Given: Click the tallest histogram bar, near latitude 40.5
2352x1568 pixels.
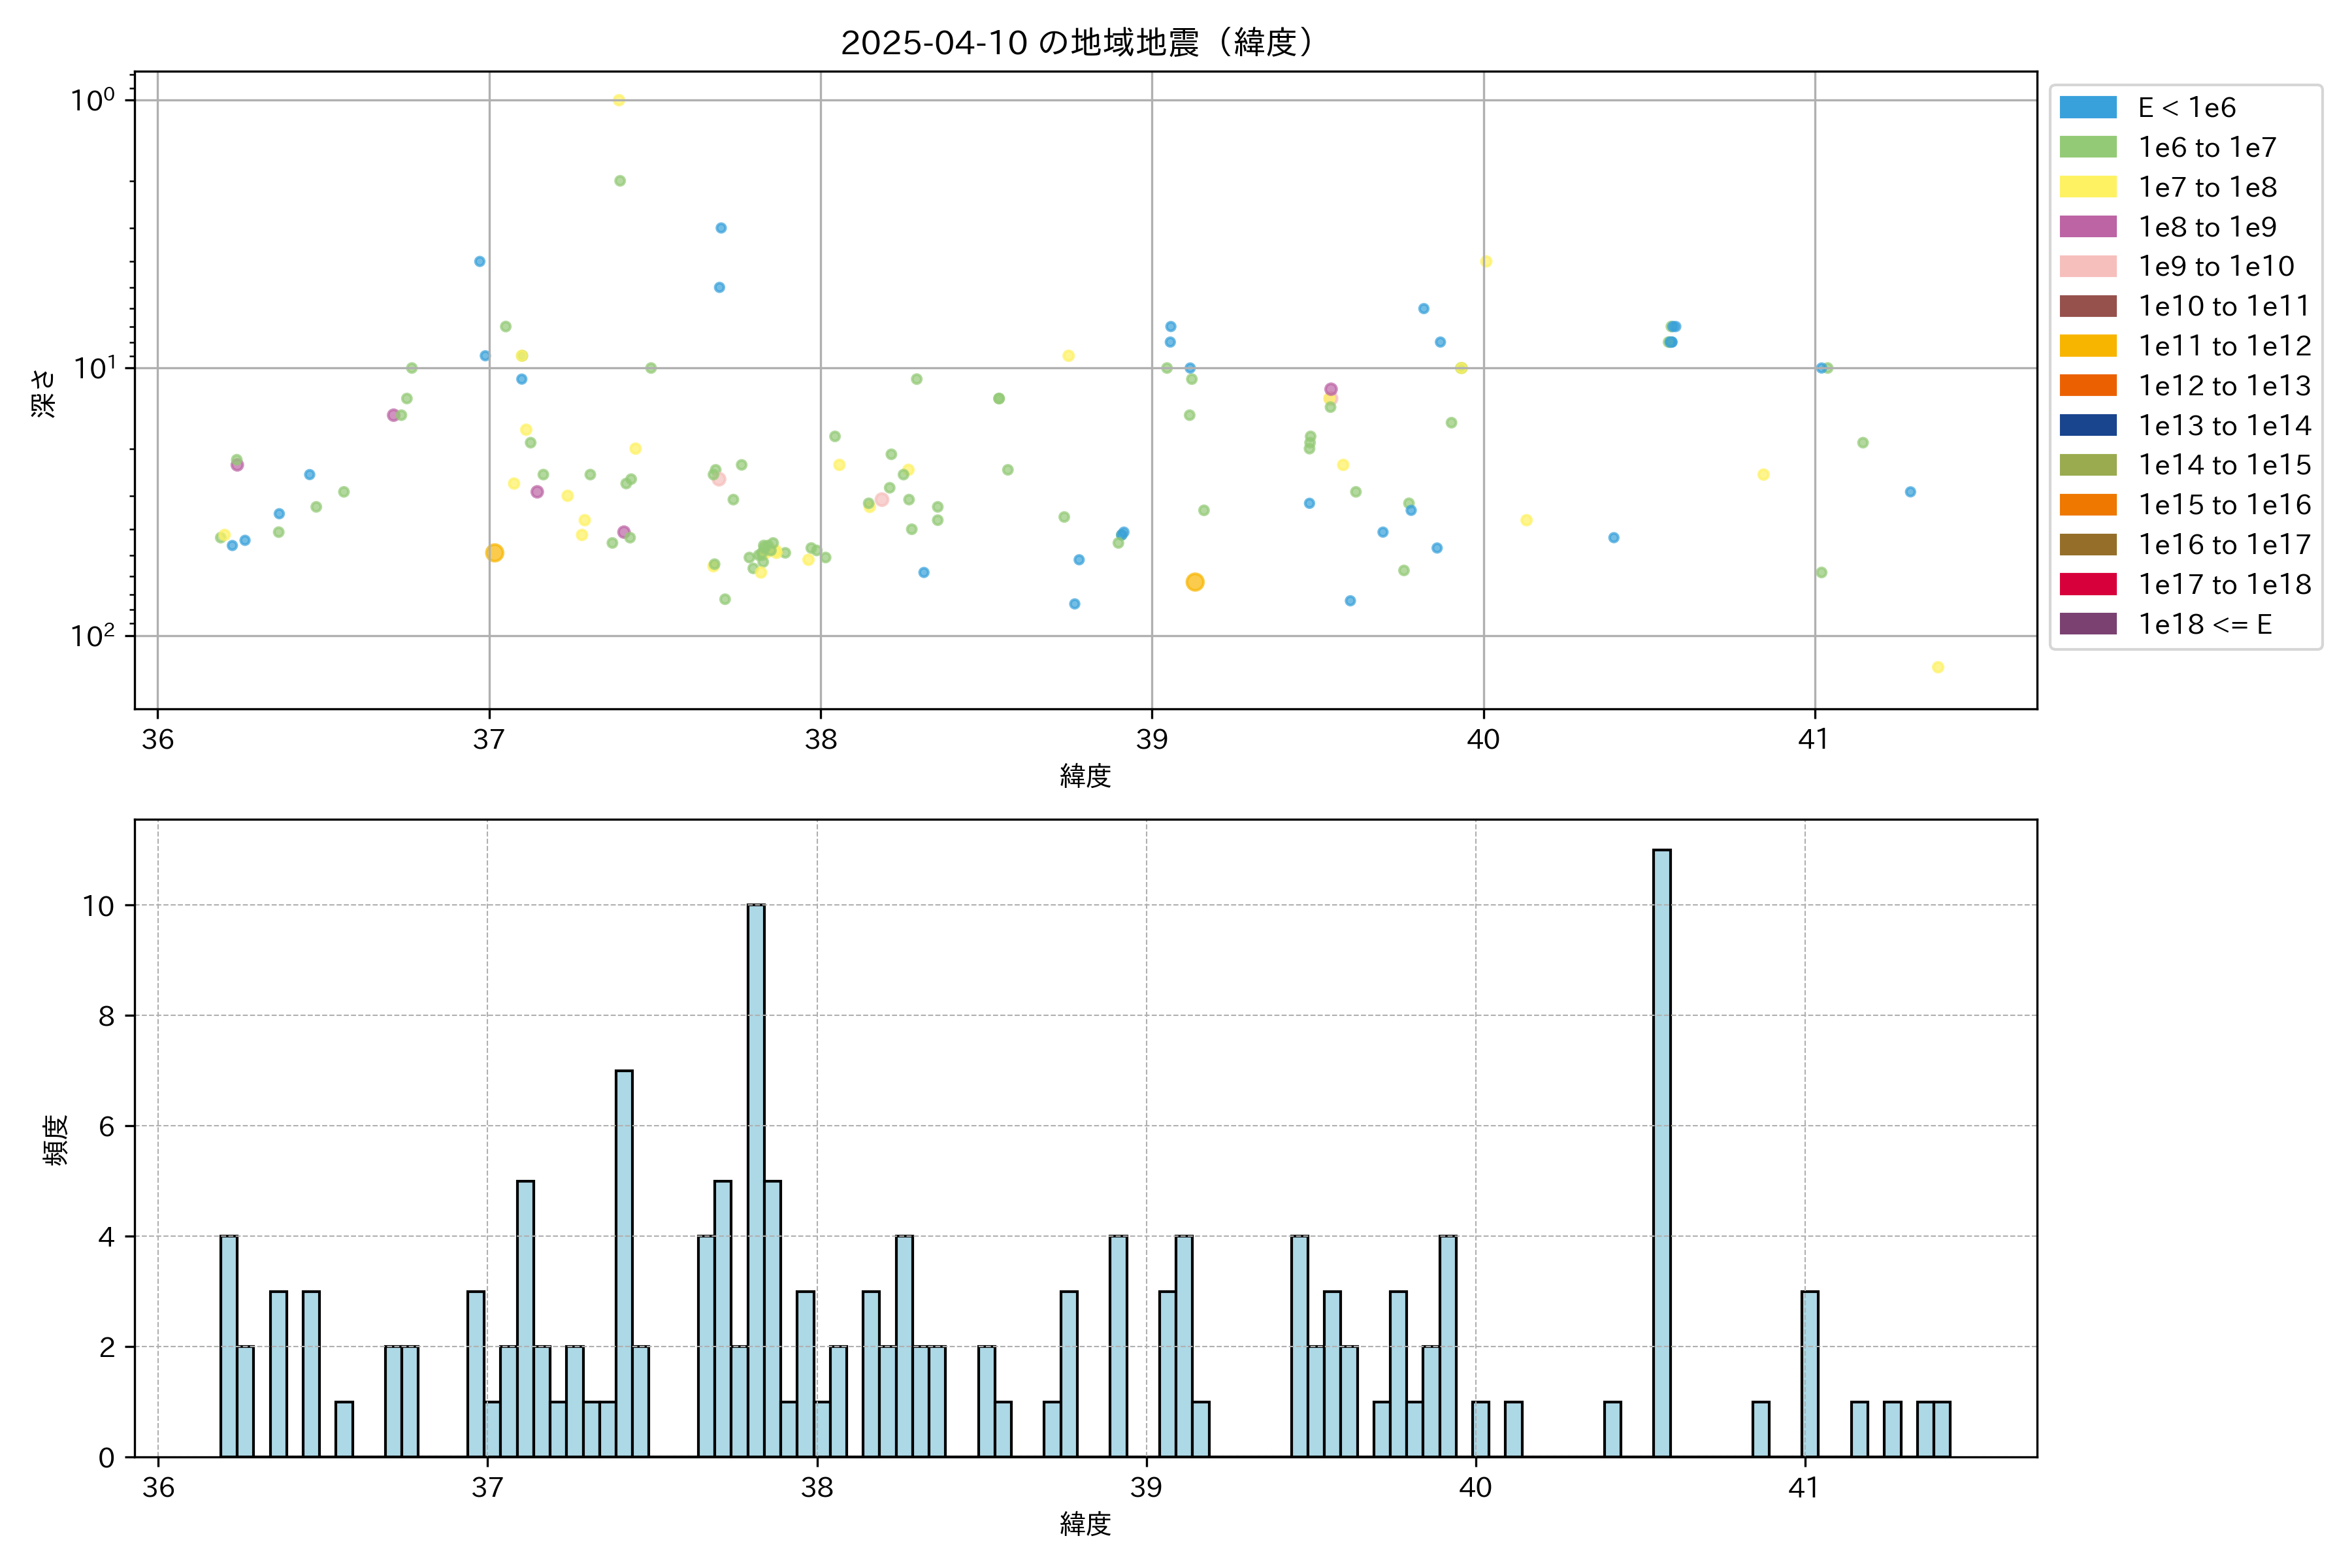Looking at the screenshot, I should [x=1661, y=1150].
